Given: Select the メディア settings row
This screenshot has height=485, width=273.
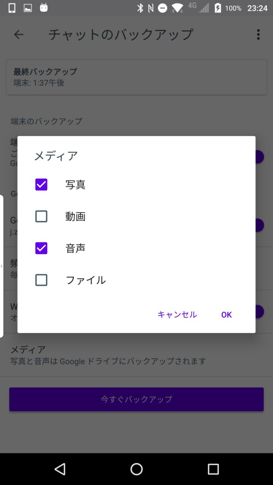Looking at the screenshot, I should 136,355.
